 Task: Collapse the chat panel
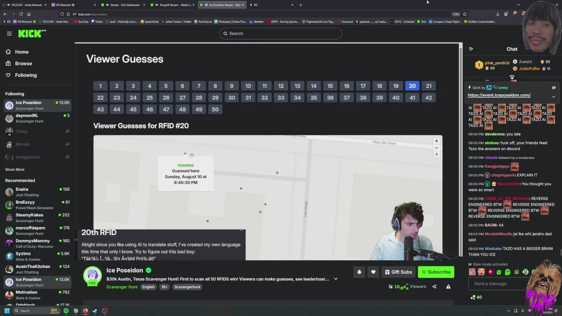[471, 49]
